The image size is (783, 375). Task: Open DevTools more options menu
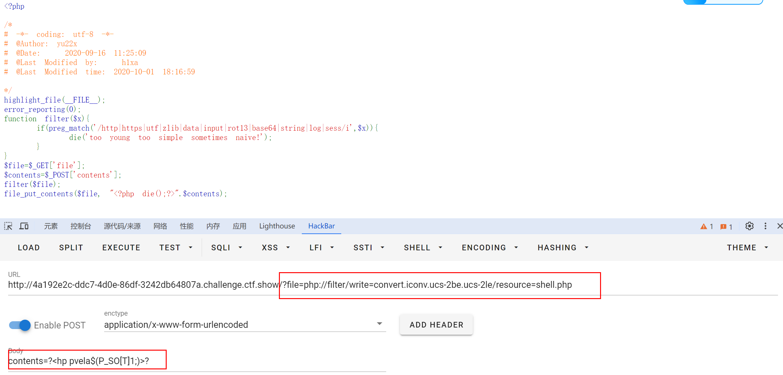[765, 226]
